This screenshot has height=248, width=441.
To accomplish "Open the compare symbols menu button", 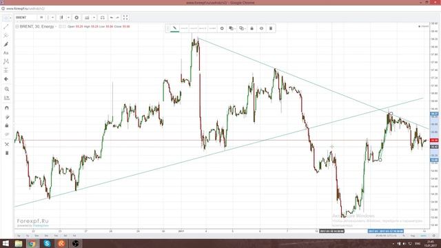I will click(41, 17).
